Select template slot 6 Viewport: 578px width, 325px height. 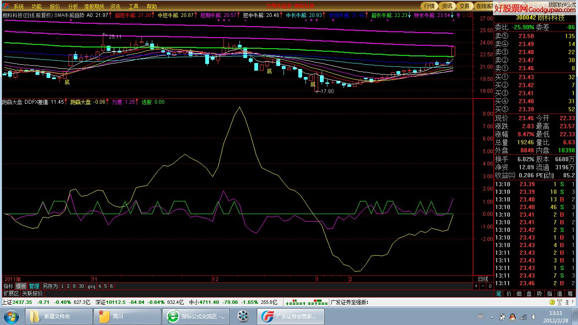112,286
